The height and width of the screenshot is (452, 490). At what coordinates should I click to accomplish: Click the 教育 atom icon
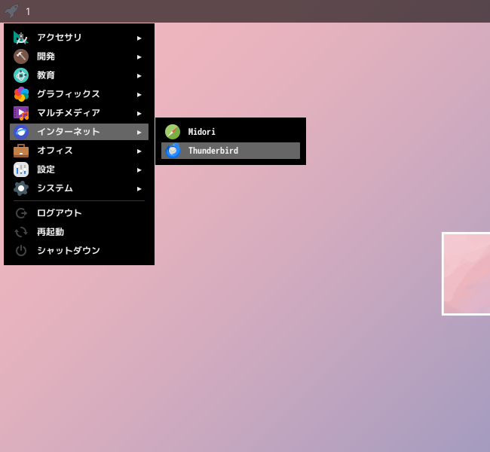tap(21, 75)
